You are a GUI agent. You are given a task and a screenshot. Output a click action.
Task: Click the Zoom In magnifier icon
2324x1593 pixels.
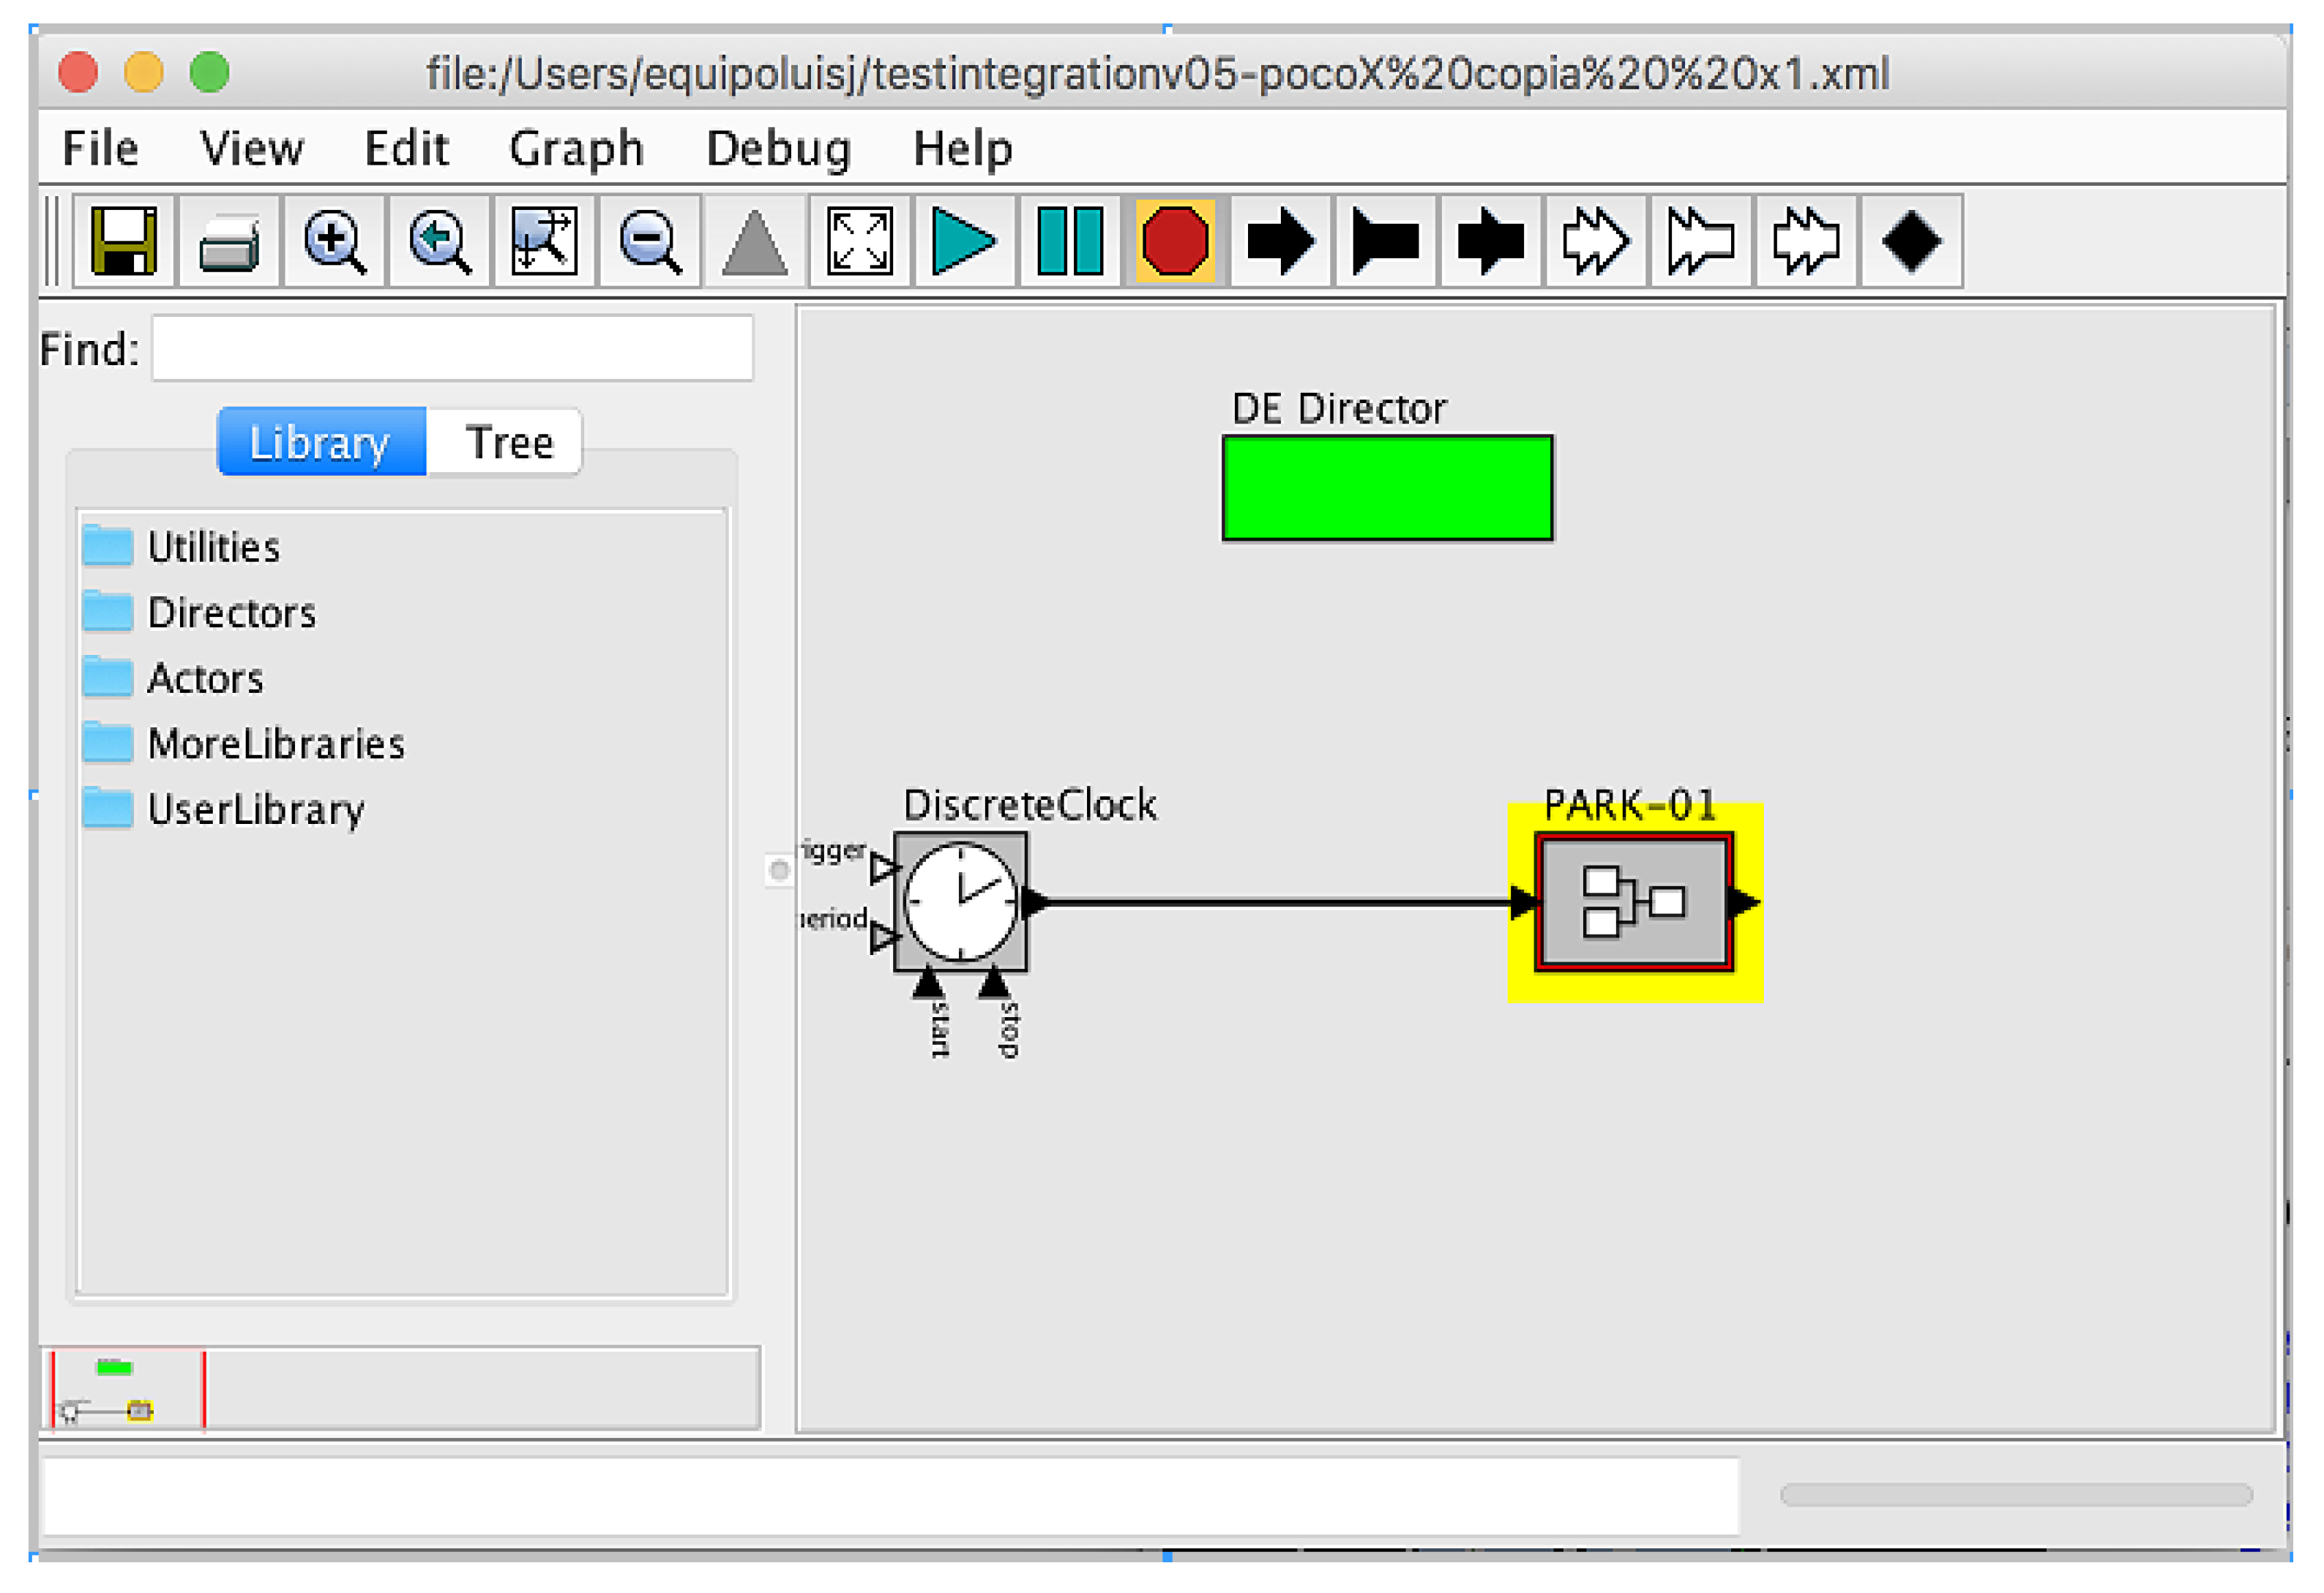pyautogui.click(x=334, y=241)
